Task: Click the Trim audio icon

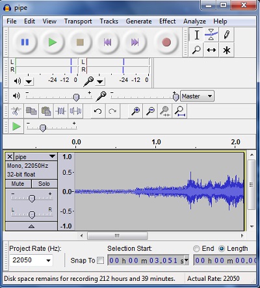Action: [x=60, y=111]
